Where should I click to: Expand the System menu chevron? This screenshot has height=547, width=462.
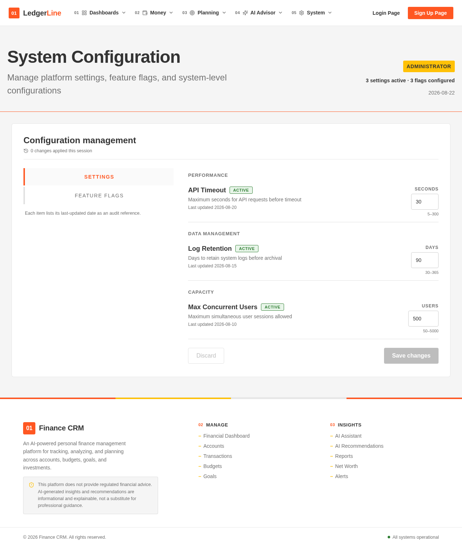tap(330, 13)
